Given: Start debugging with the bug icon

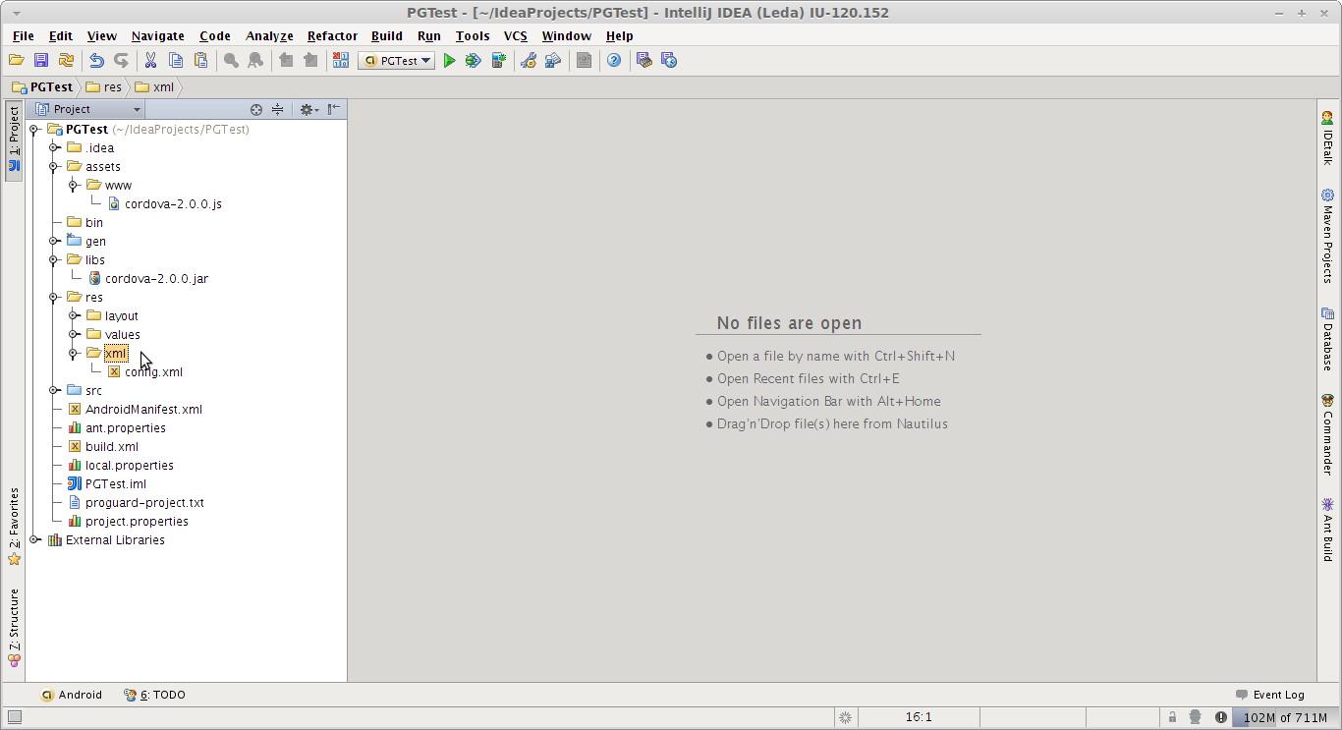Looking at the screenshot, I should point(474,60).
